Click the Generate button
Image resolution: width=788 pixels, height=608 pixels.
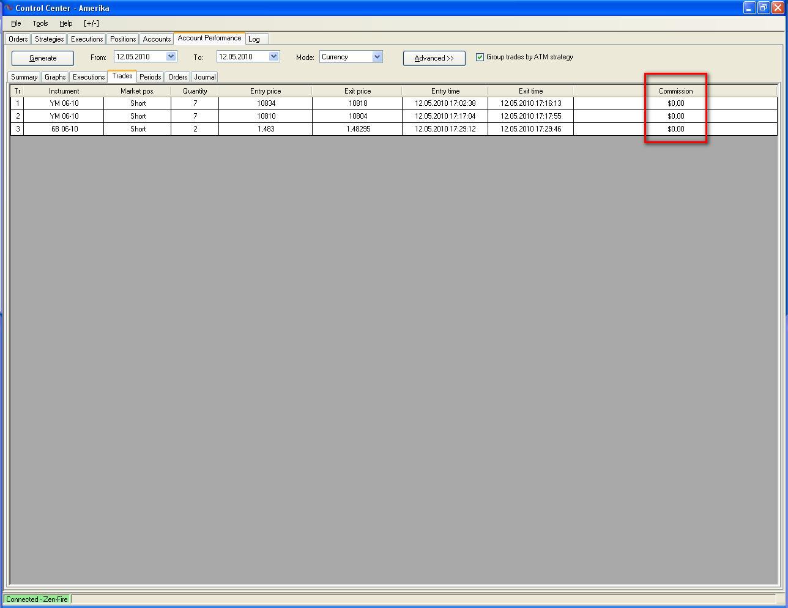point(43,58)
